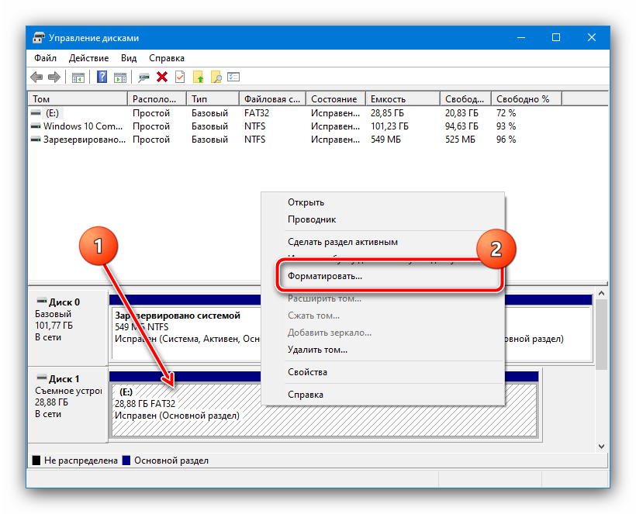
Task: Click the Back arrow toolbar icon
Action: pos(36,77)
